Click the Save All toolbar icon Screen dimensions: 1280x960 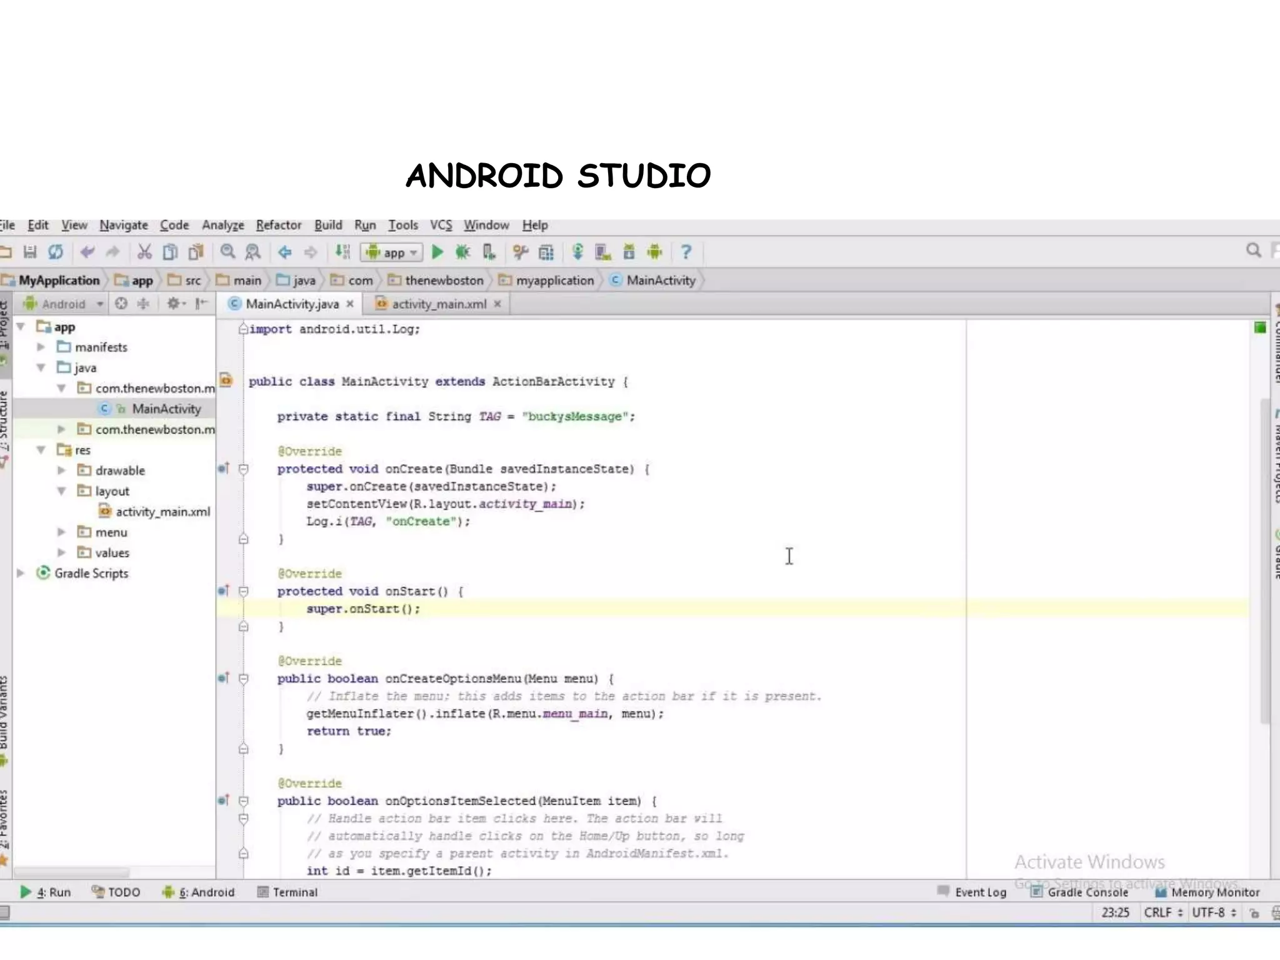coord(29,252)
